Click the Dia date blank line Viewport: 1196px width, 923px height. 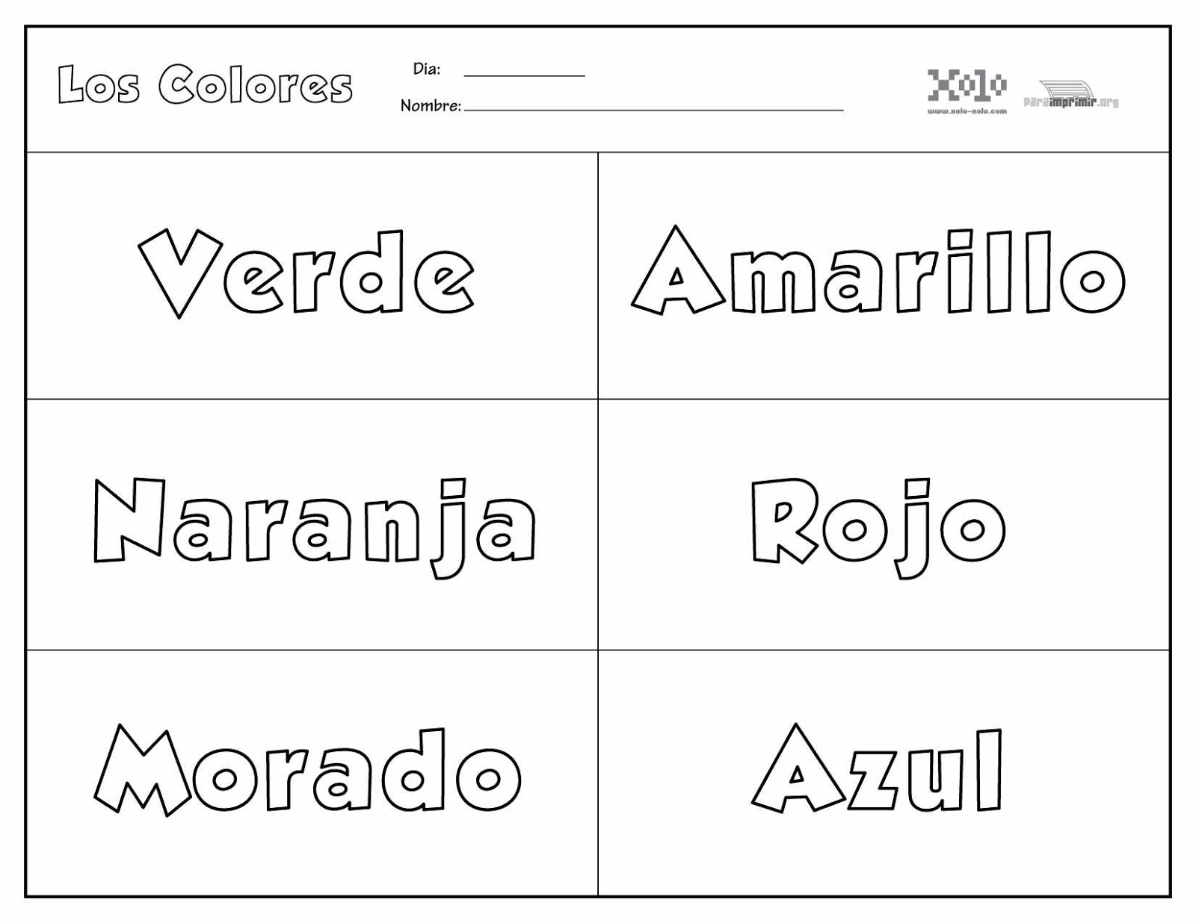(524, 74)
